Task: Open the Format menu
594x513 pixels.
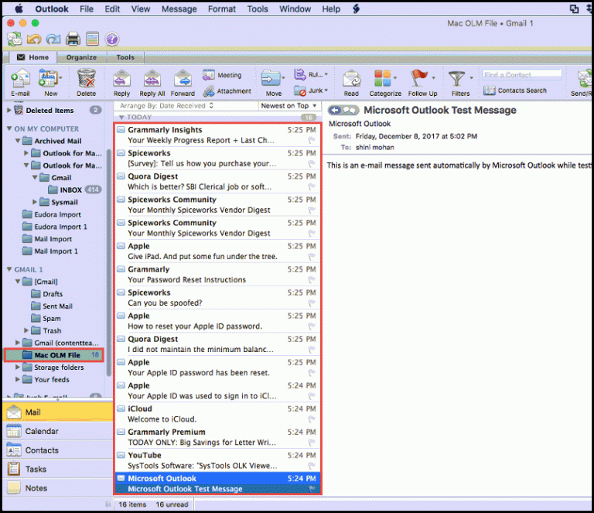Action: [222, 9]
